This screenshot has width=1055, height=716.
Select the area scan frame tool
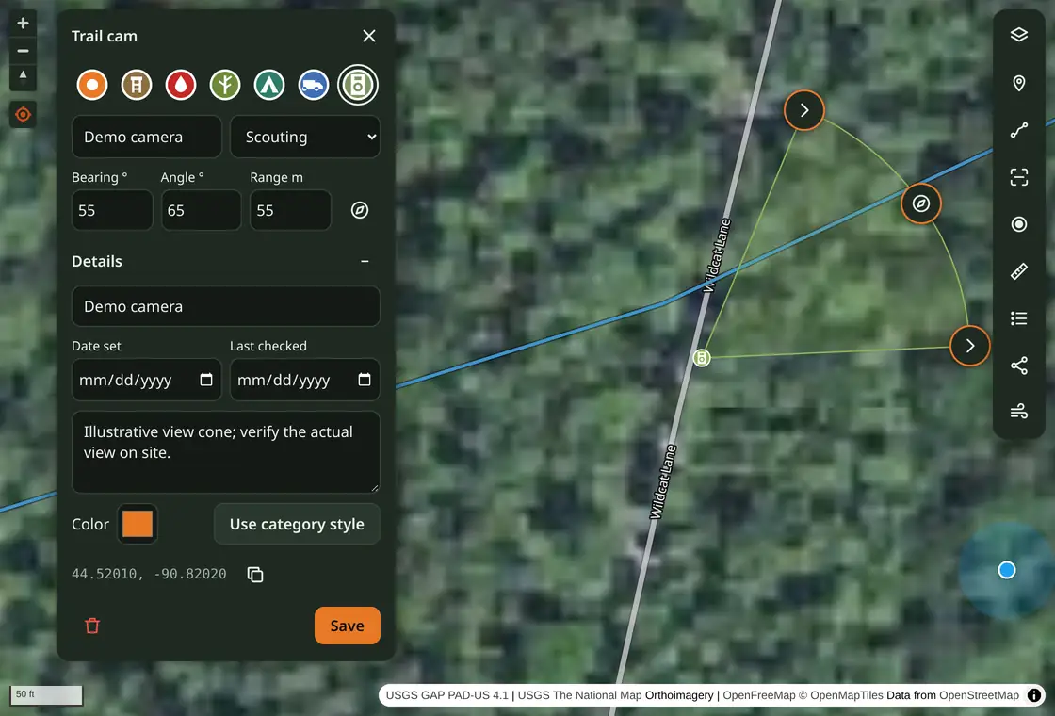1018,177
